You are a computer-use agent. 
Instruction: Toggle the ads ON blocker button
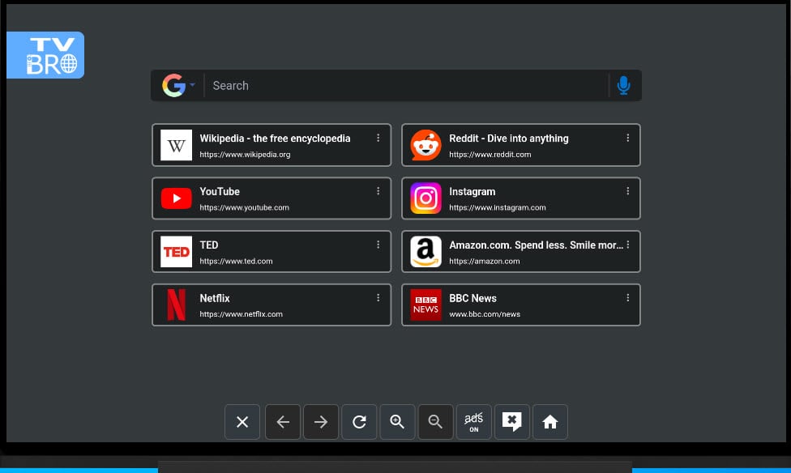473,422
